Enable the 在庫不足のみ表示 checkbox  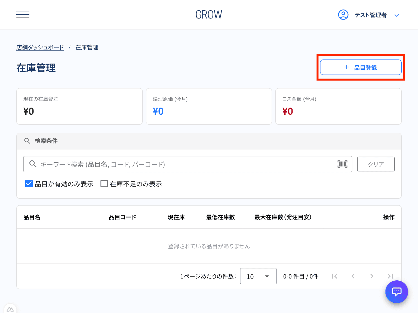(104, 184)
